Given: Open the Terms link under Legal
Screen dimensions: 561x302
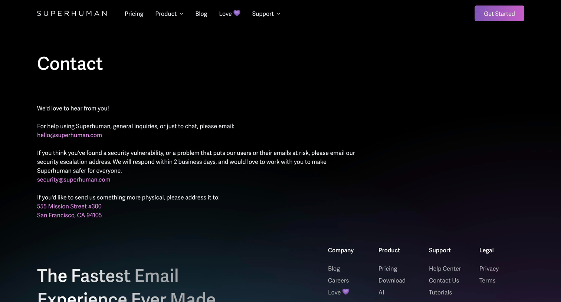Looking at the screenshot, I should click(x=487, y=280).
